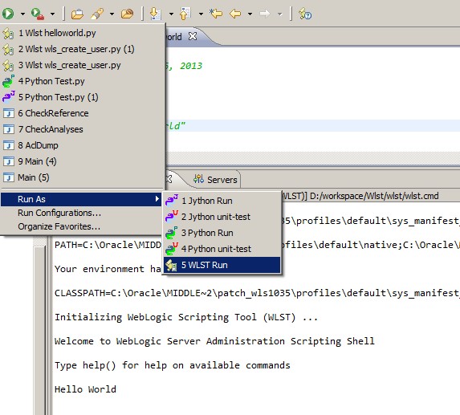
Task: Click the Java icon beside AclDump
Action: tap(8, 145)
